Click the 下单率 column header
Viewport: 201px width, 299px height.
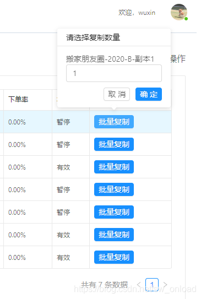tap(18, 99)
